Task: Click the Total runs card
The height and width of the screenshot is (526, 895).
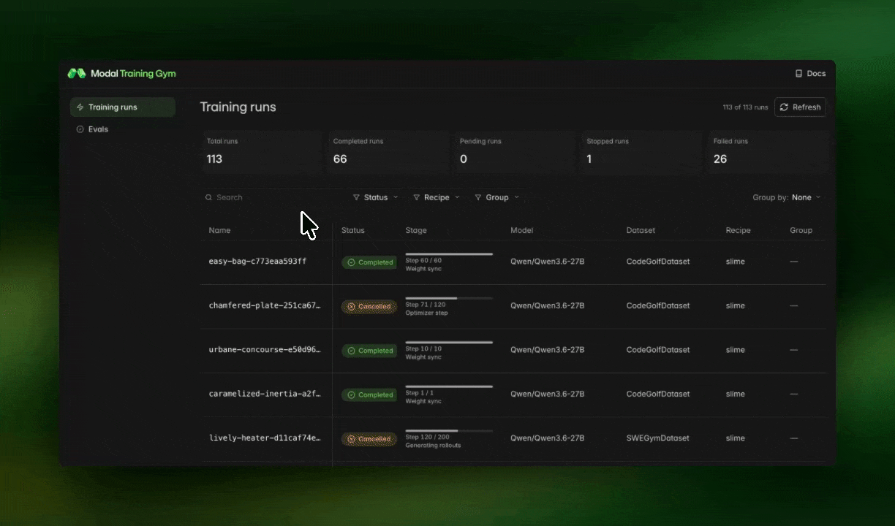Action: click(x=261, y=152)
